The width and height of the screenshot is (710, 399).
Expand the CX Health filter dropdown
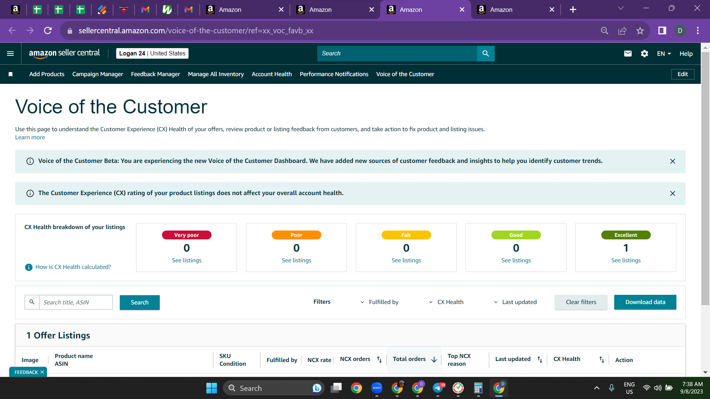[446, 302]
